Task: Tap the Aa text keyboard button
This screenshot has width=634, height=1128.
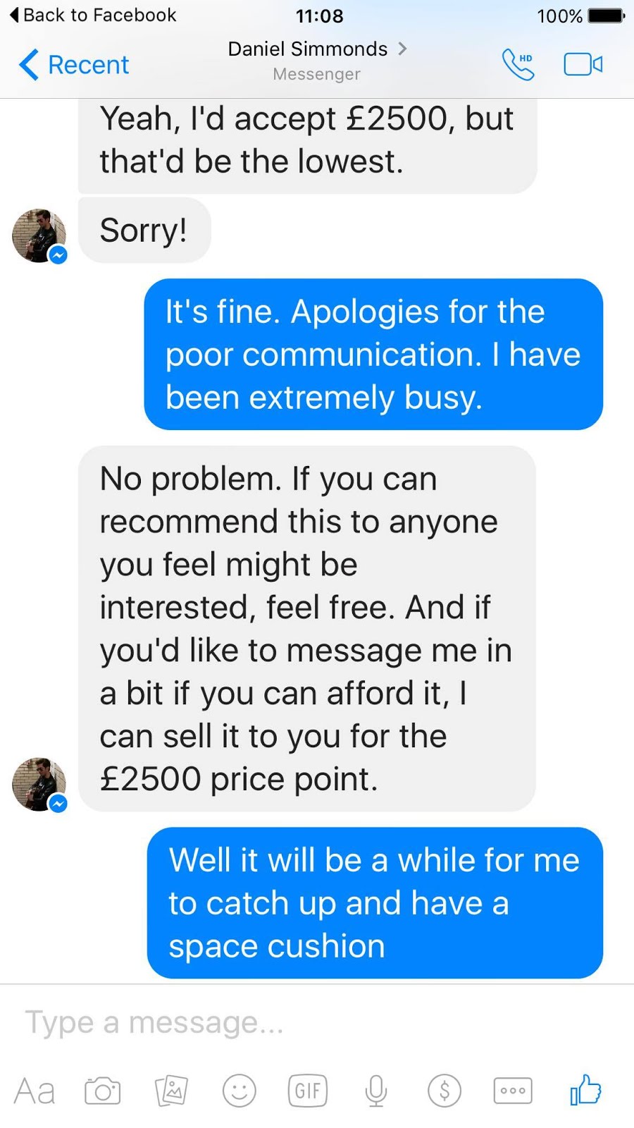Action: pos(35,1091)
